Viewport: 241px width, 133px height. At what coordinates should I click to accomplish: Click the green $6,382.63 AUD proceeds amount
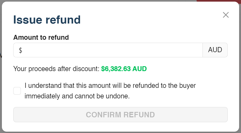124,69
